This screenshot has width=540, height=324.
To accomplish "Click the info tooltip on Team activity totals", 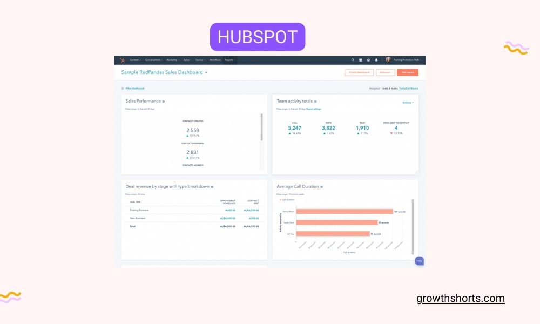I will pyautogui.click(x=316, y=101).
